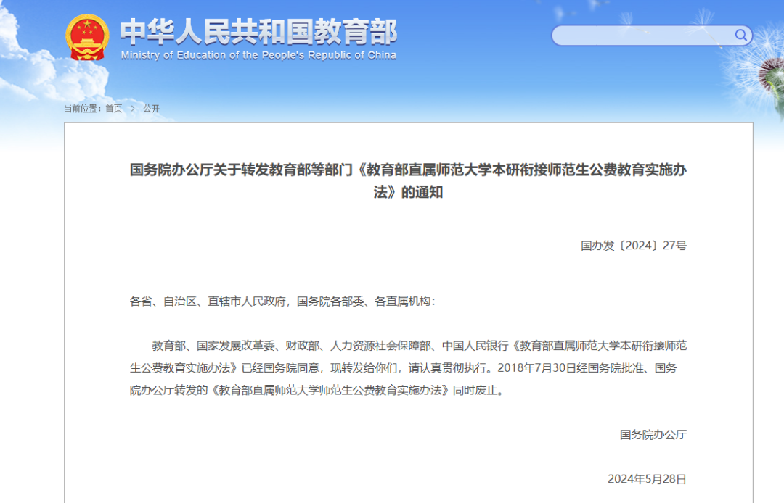Click the line starting 生公费教育实施办法》已经国务院同意
Image resolution: width=784 pixels, height=503 pixels.
coord(404,368)
